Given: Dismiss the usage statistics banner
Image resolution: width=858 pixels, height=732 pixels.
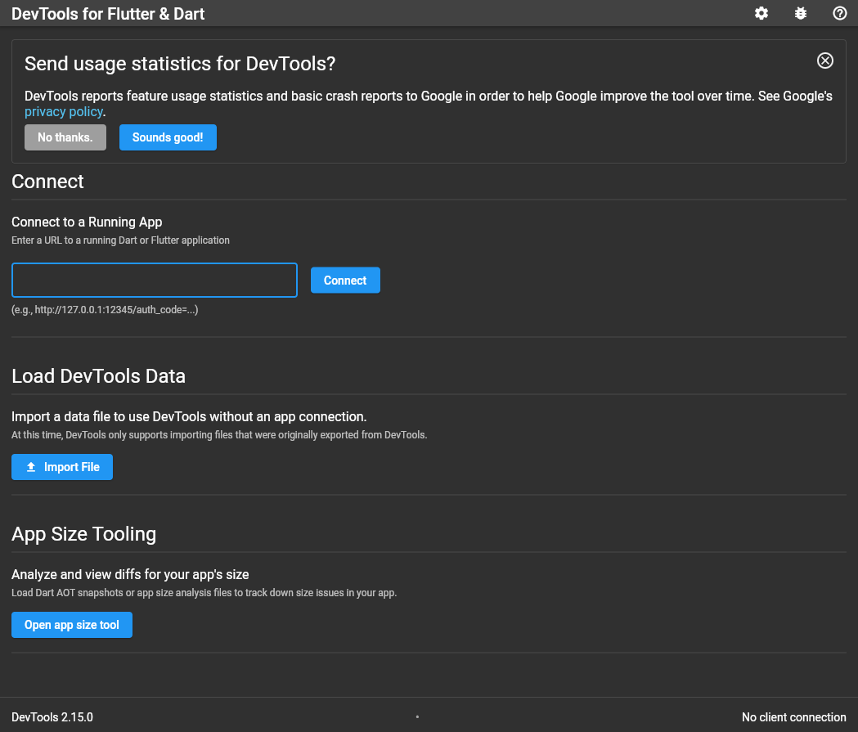Looking at the screenshot, I should click(x=824, y=61).
